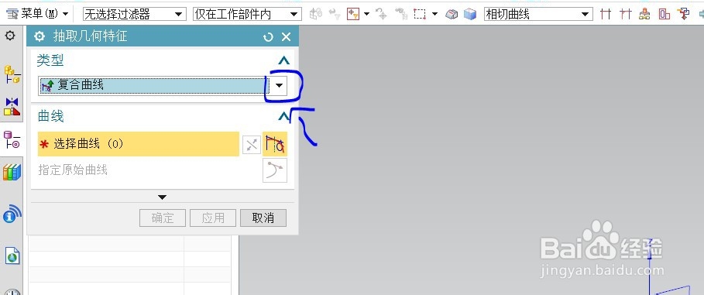This screenshot has width=704, height=295.
Task: Collapse the 曲线 section
Action: [x=283, y=117]
